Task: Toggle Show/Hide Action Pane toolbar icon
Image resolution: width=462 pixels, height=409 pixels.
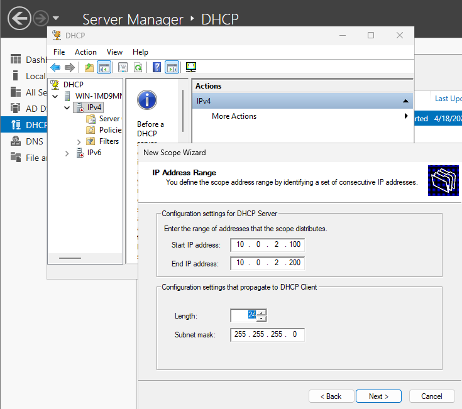Action: click(172, 67)
